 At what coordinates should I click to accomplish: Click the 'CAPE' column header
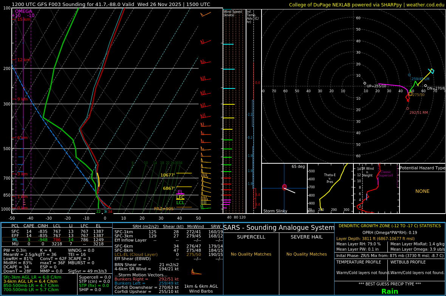click(29, 226)
